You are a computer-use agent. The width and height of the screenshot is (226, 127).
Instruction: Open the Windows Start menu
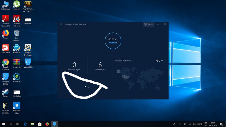4,124
